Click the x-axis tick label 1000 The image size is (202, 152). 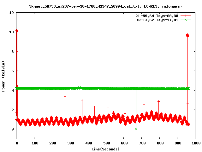(196, 143)
